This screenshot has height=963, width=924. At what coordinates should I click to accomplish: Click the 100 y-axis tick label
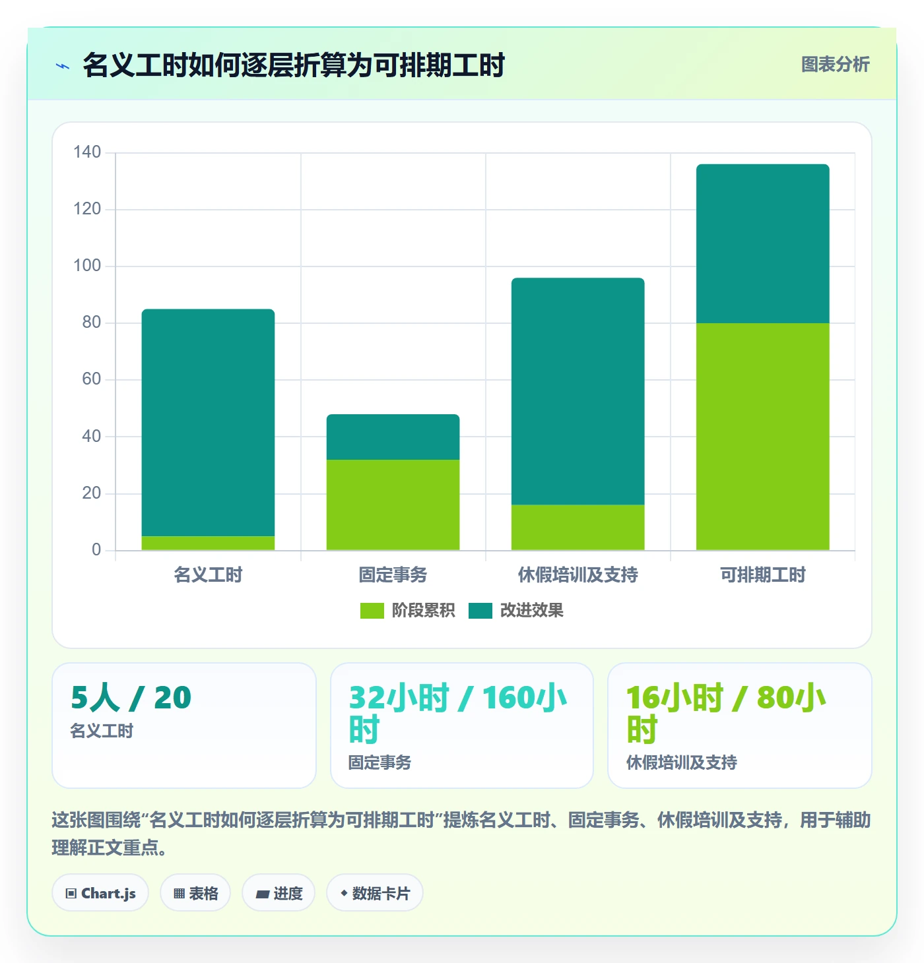click(87, 266)
